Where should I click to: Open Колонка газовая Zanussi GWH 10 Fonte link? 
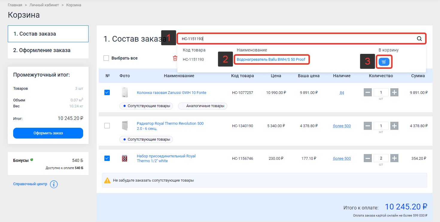(171, 93)
